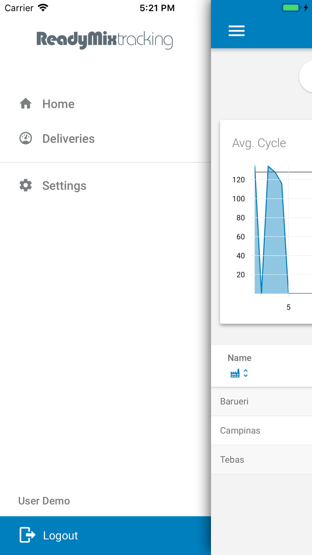Select the Barueri row
The image size is (312, 555).
[261, 401]
